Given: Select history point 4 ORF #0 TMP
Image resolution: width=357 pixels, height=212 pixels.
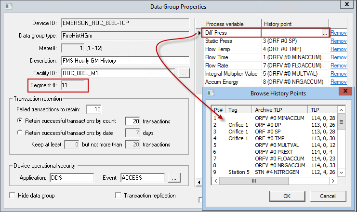Looking at the screenshot, I should (274, 138).
